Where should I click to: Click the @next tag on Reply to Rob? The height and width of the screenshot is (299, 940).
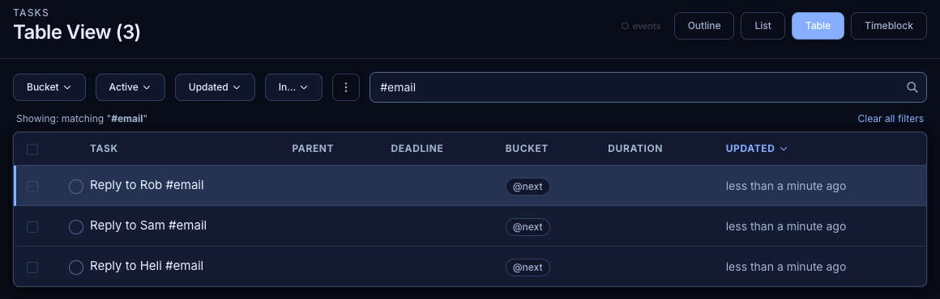click(x=528, y=187)
